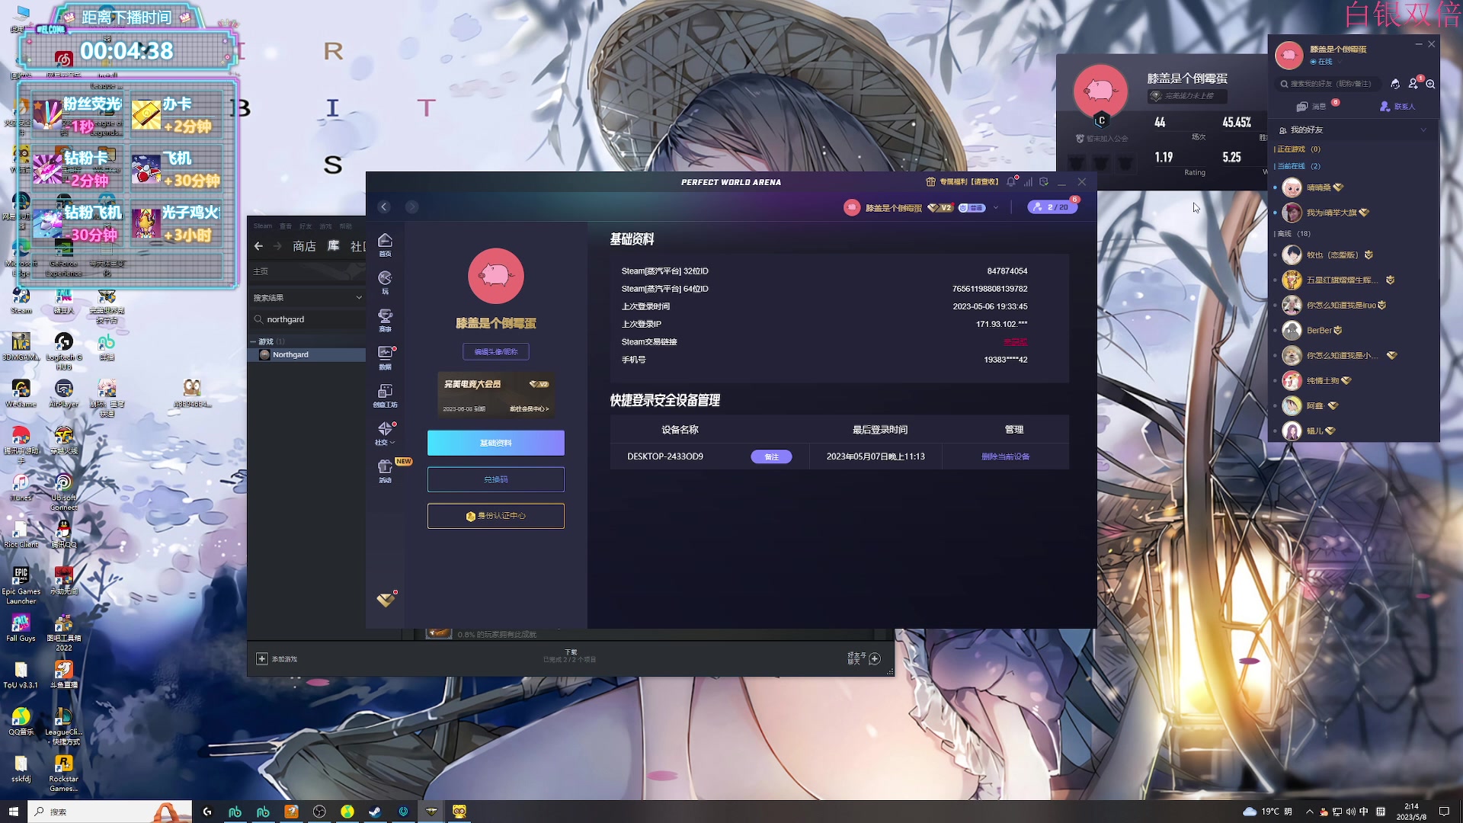
Task: Click the notification bell in the title bar
Action: pyautogui.click(x=1011, y=182)
